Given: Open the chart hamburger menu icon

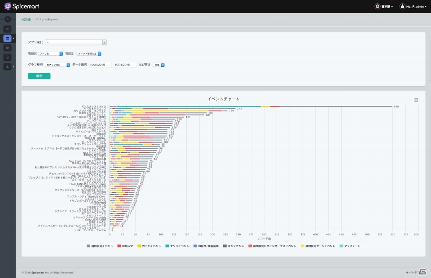Looking at the screenshot, I should coord(416,100).
